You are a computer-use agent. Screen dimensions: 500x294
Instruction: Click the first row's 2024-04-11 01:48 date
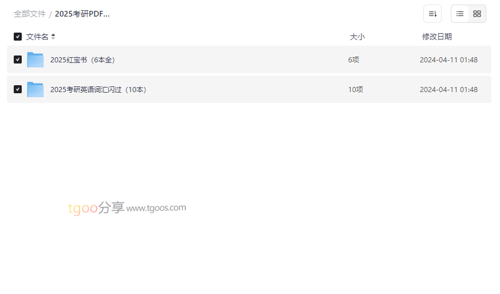[x=449, y=59]
